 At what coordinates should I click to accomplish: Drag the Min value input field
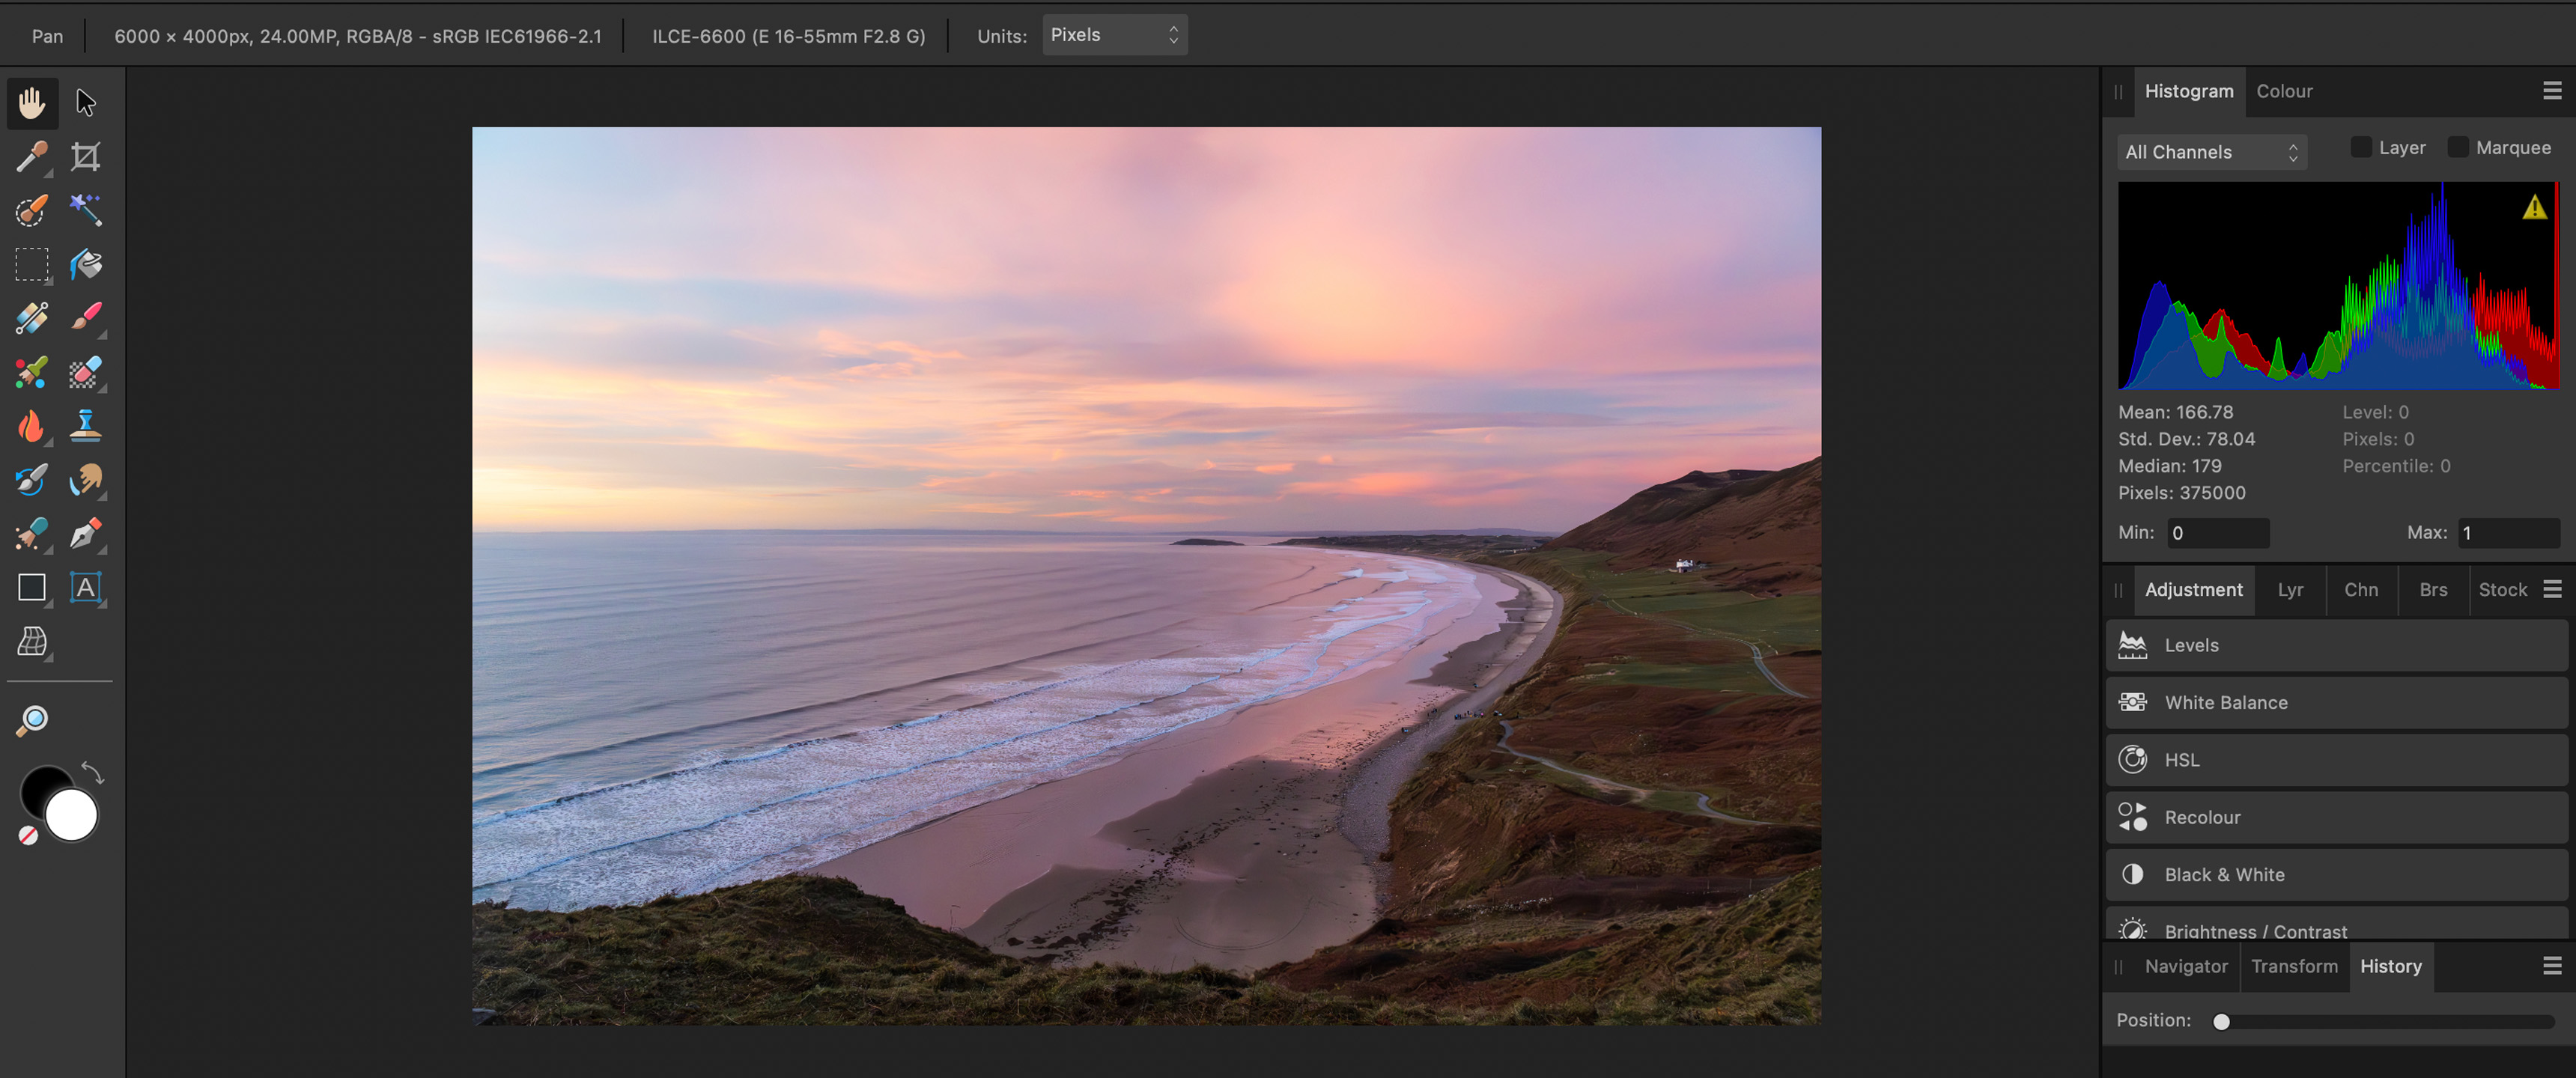point(2217,532)
